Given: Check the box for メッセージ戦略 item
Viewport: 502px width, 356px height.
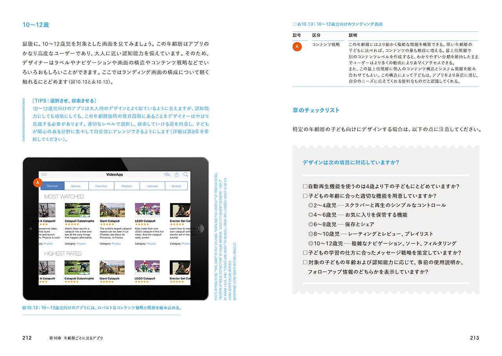Looking at the screenshot, I should coord(305,253).
